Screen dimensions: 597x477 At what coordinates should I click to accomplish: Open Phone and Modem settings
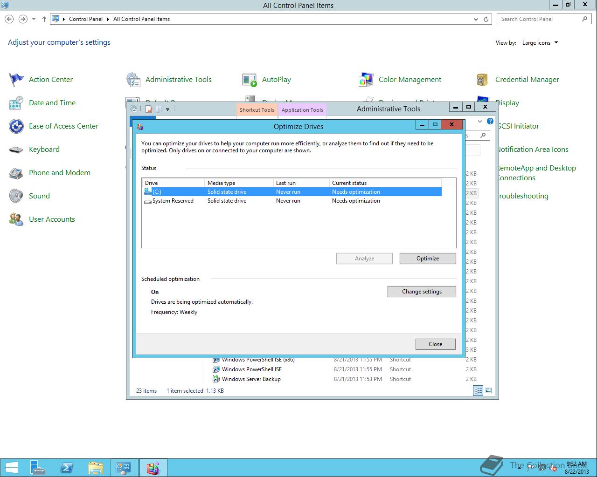click(50, 173)
